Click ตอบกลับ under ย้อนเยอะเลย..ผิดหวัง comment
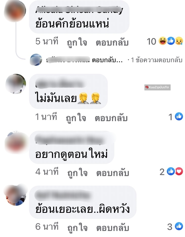Viewport: 185px width, 237px height. [113, 228]
